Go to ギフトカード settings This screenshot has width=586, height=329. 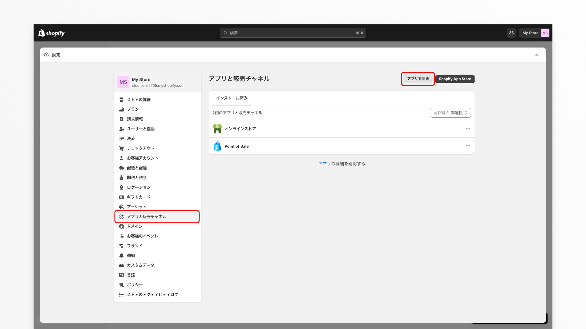pos(157,197)
